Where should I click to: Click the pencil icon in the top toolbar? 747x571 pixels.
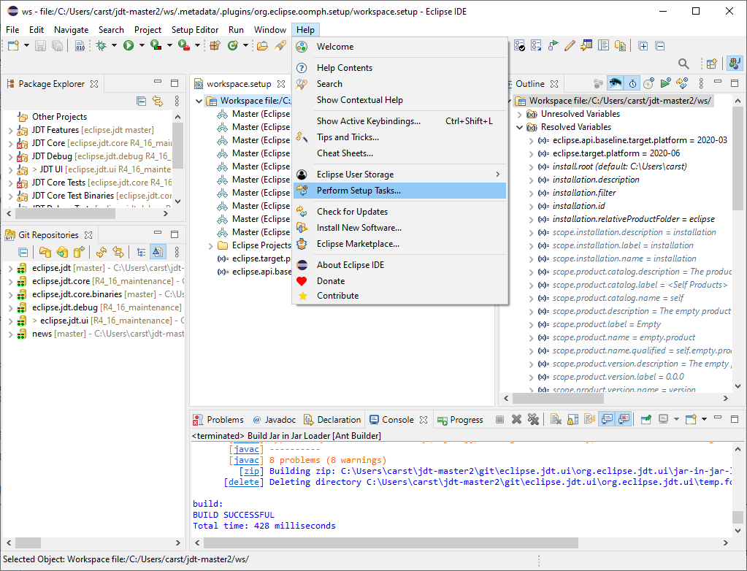(570, 46)
